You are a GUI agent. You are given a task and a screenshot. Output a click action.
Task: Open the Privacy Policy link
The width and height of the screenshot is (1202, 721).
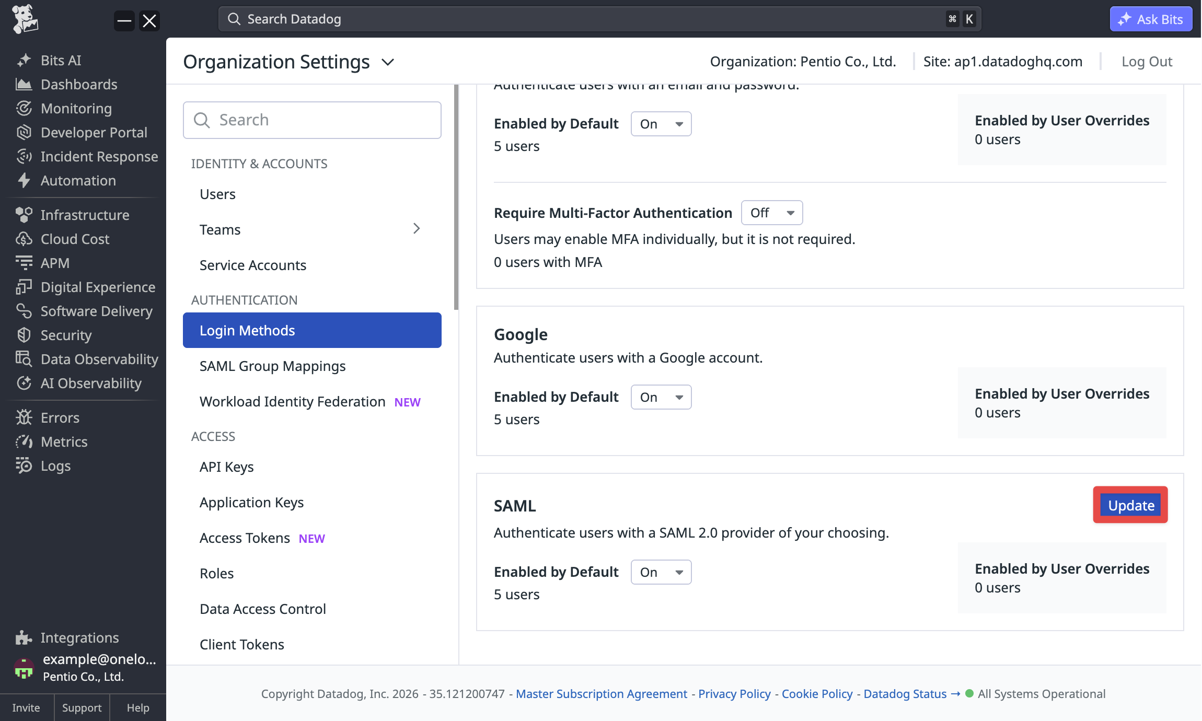(734, 694)
